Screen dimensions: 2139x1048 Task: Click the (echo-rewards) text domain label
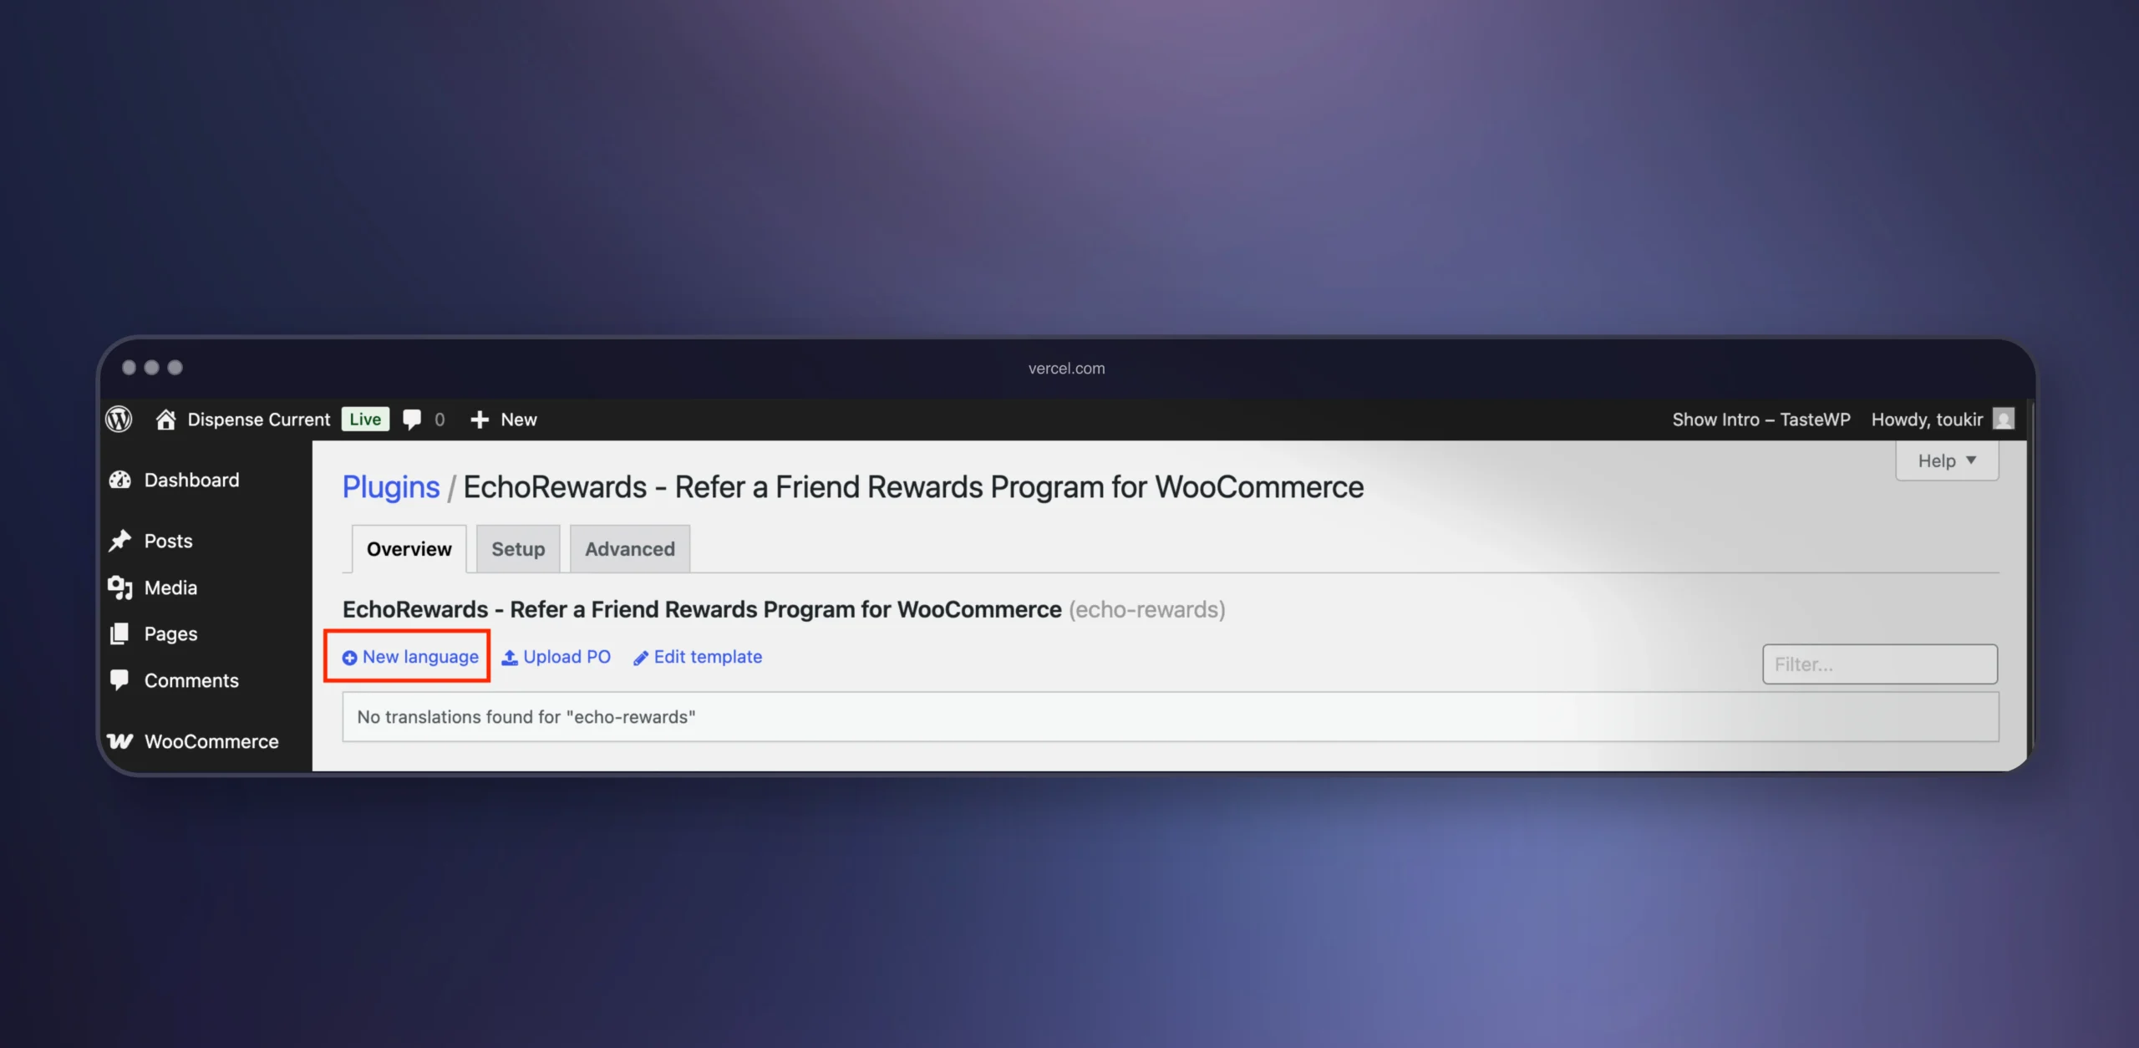(1147, 609)
